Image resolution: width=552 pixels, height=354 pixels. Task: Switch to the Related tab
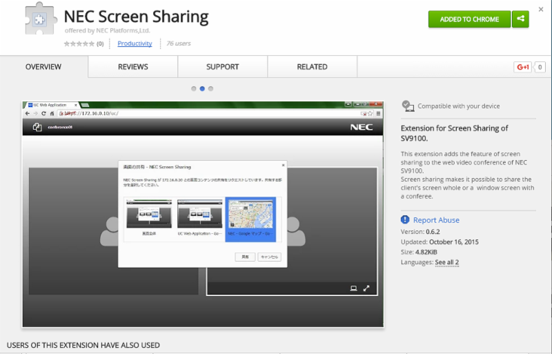click(312, 66)
